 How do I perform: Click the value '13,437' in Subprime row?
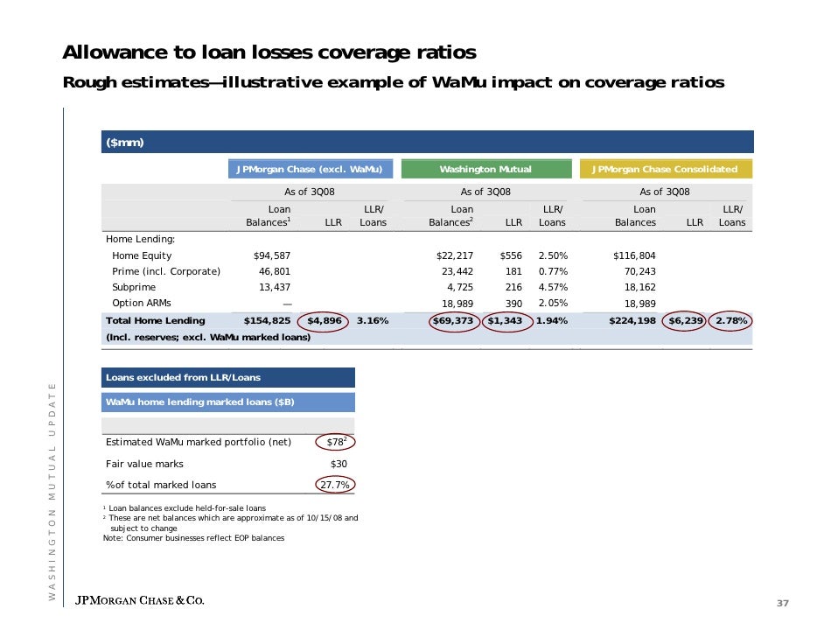(275, 287)
